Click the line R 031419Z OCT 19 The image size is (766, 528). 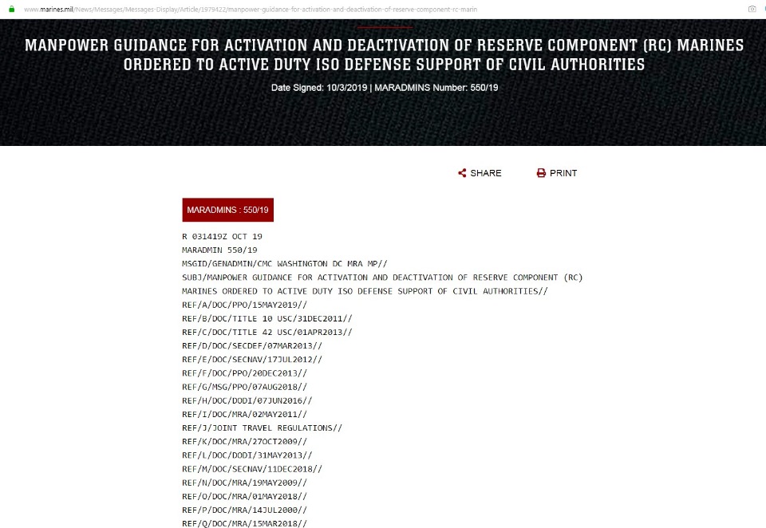(x=223, y=236)
